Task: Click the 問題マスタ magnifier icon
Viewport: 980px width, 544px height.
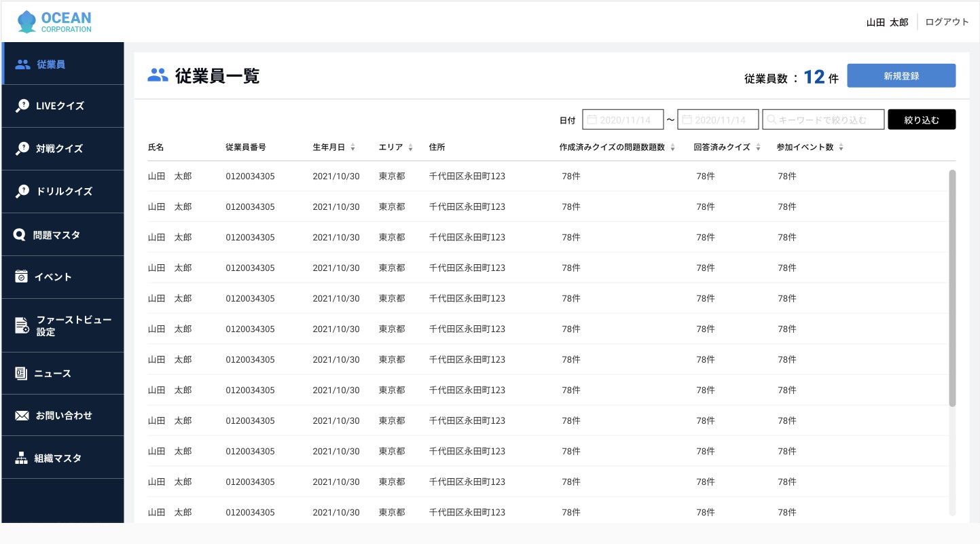Action: [x=20, y=235]
